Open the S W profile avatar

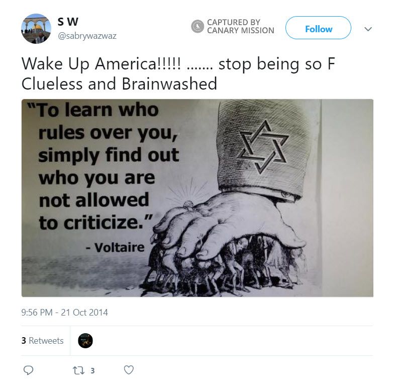click(36, 28)
